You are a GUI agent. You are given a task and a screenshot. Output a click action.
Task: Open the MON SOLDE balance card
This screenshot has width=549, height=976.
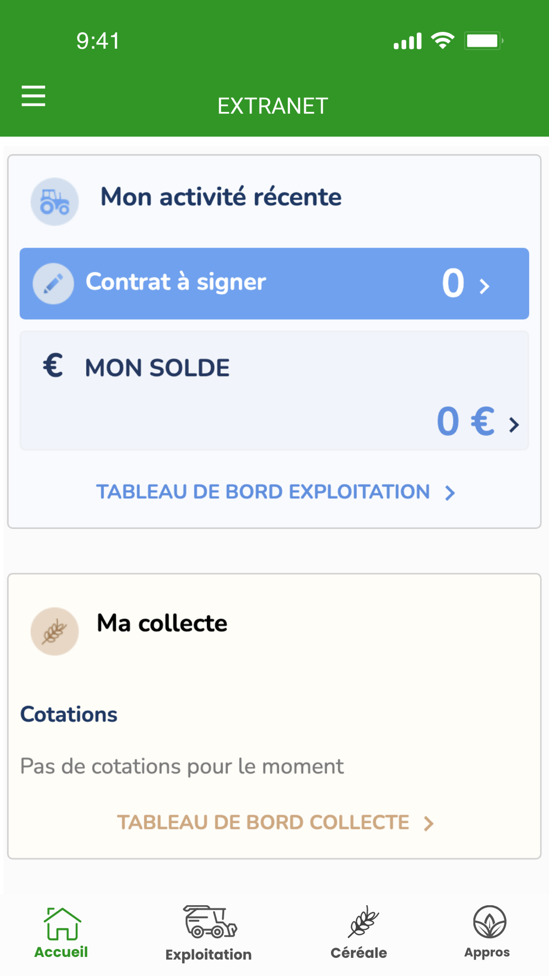click(x=274, y=390)
